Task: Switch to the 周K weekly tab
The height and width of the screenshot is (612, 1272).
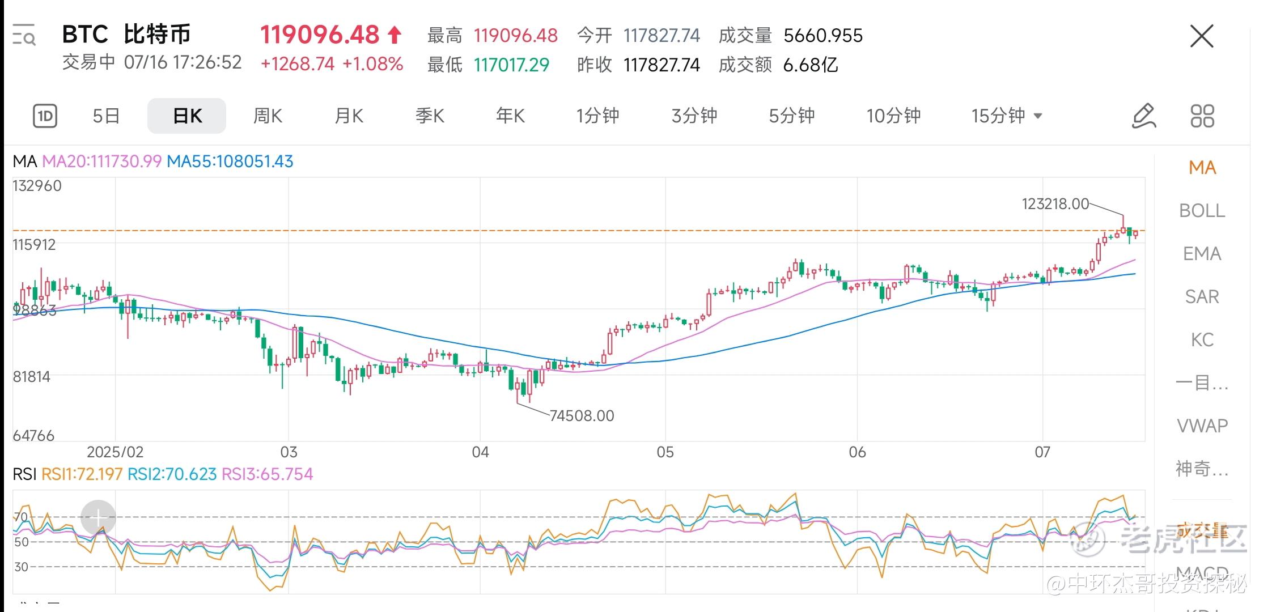Action: (267, 116)
